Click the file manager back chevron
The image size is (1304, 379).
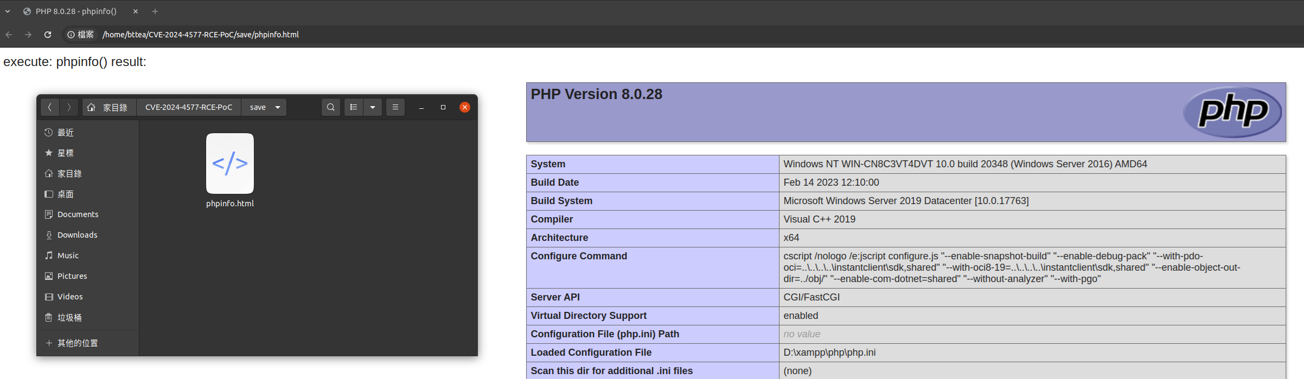pos(50,107)
